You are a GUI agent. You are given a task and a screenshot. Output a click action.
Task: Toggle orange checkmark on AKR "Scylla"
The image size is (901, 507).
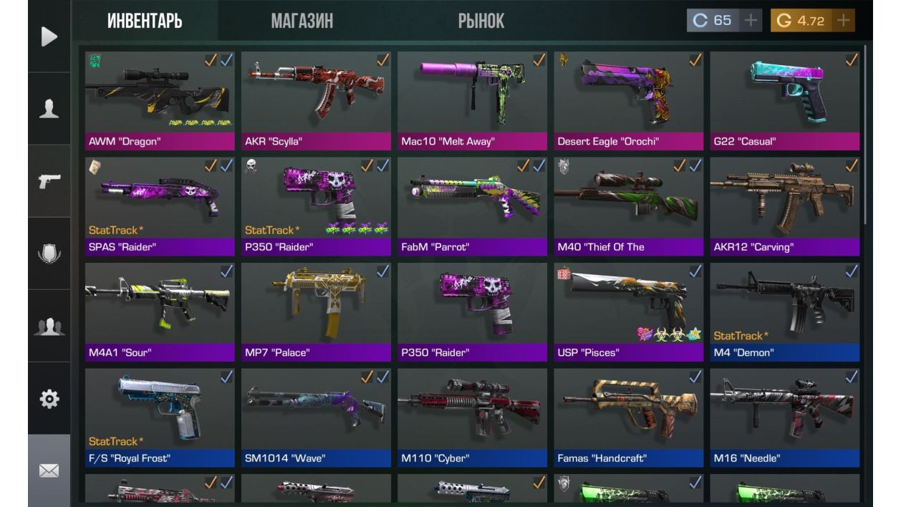point(382,60)
